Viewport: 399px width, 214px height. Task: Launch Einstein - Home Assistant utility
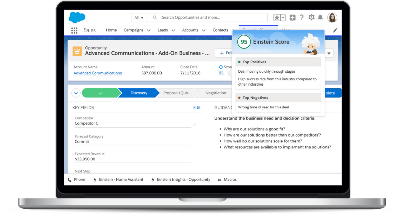(118, 180)
